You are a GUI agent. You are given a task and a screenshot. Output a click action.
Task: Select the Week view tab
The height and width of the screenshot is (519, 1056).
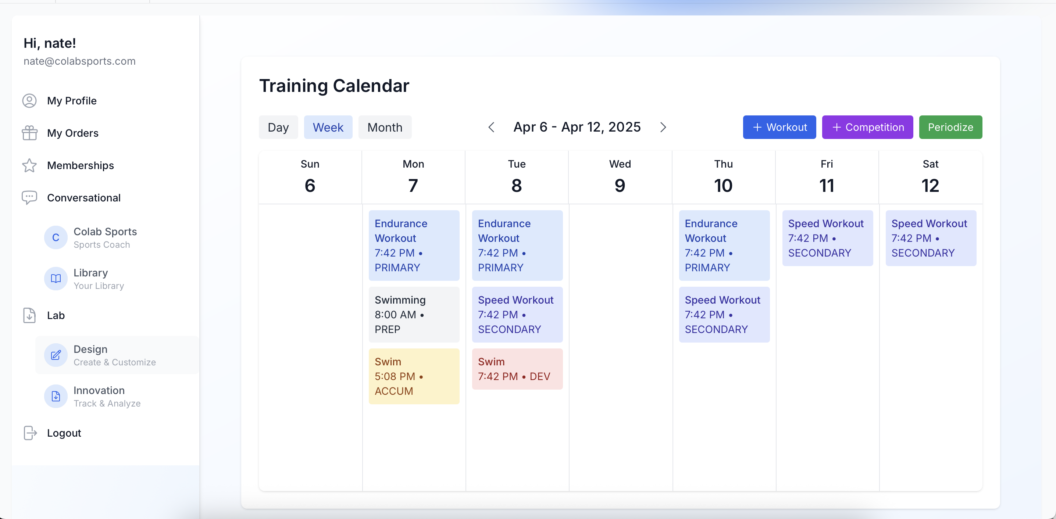click(x=328, y=128)
